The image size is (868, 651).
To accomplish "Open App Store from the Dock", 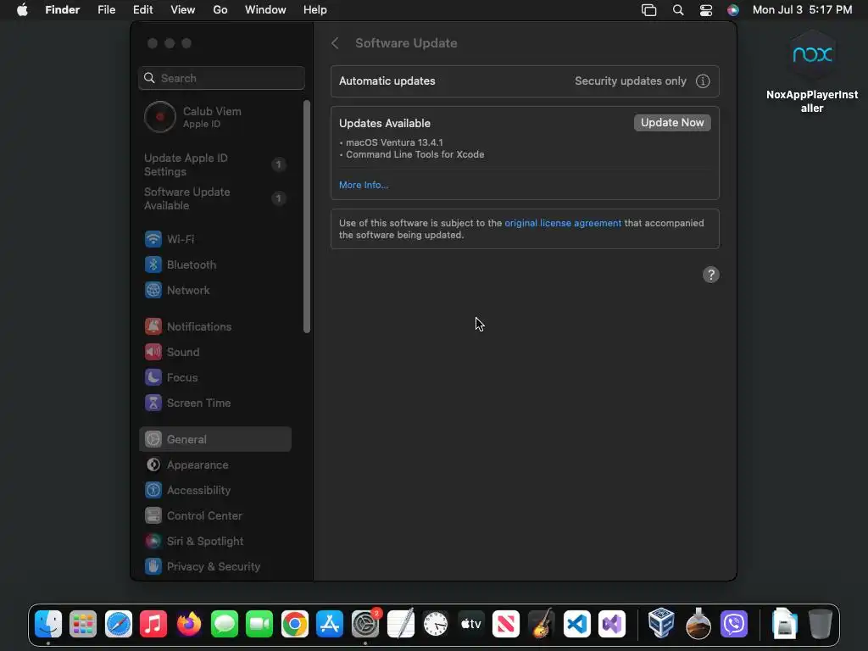I will (x=330, y=625).
